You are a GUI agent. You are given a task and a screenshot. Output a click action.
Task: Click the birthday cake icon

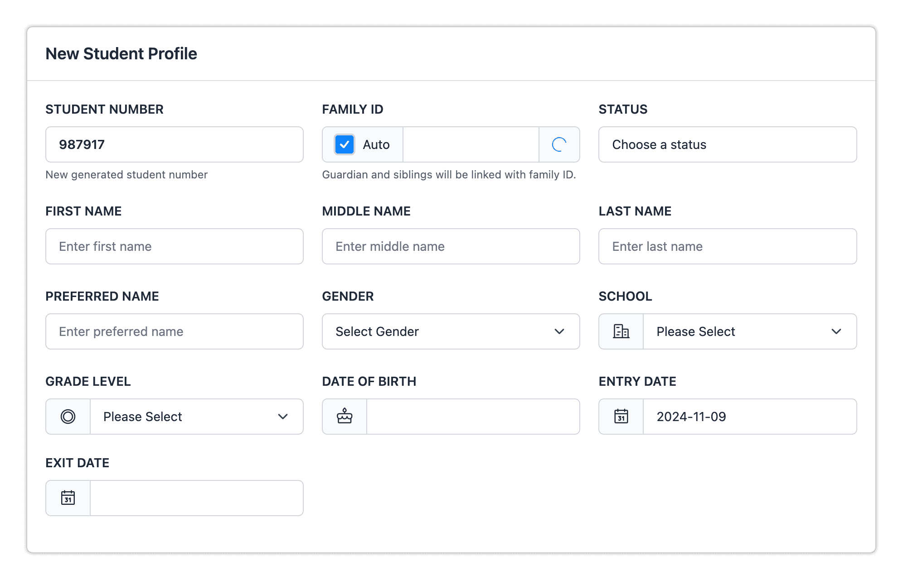[x=345, y=416]
